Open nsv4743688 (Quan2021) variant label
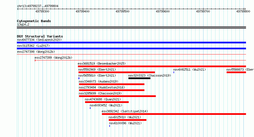 click(103, 99)
